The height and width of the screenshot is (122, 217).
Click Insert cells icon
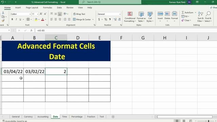pyautogui.click(x=160, y=14)
